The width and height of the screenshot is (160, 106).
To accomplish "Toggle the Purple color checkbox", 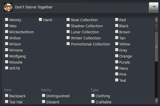I will [x=117, y=62].
